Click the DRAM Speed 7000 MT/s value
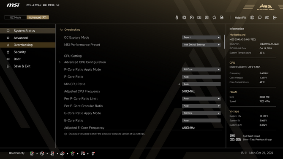The height and width of the screenshot is (159, 283). (265, 101)
